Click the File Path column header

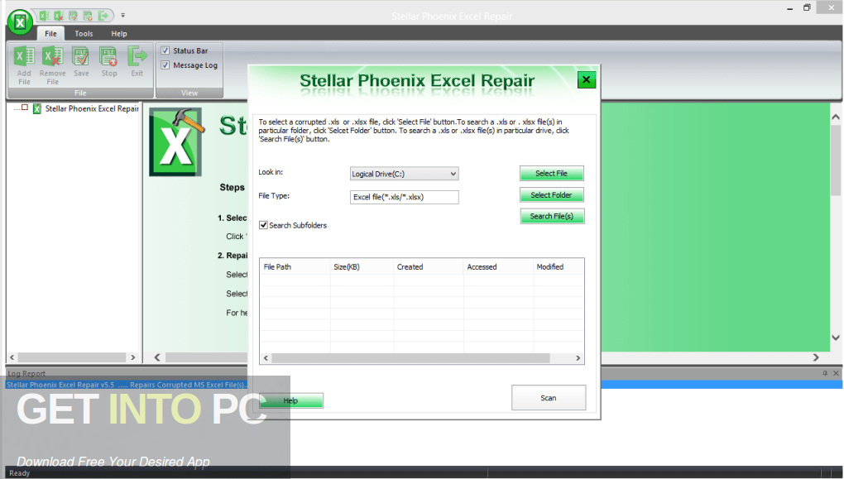295,267
